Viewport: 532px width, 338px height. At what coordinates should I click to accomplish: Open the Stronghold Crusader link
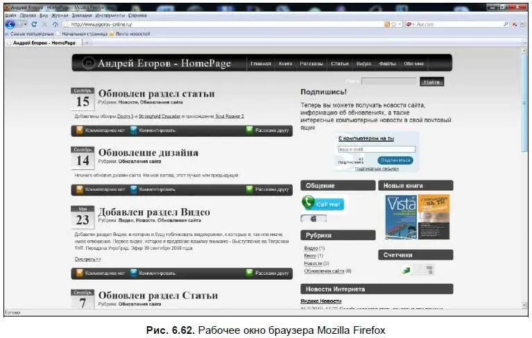[160, 117]
